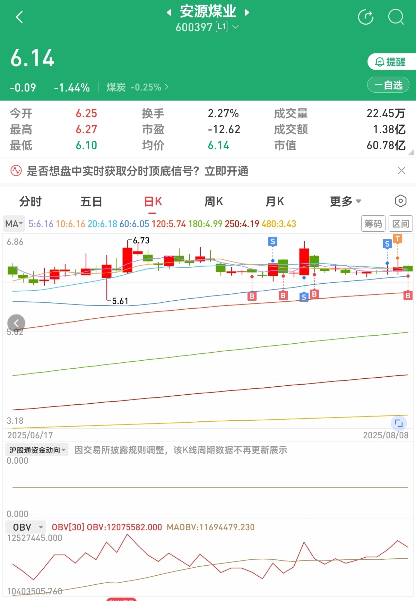Tap the 筹码 button
The width and height of the screenshot is (416, 601).
(373, 224)
